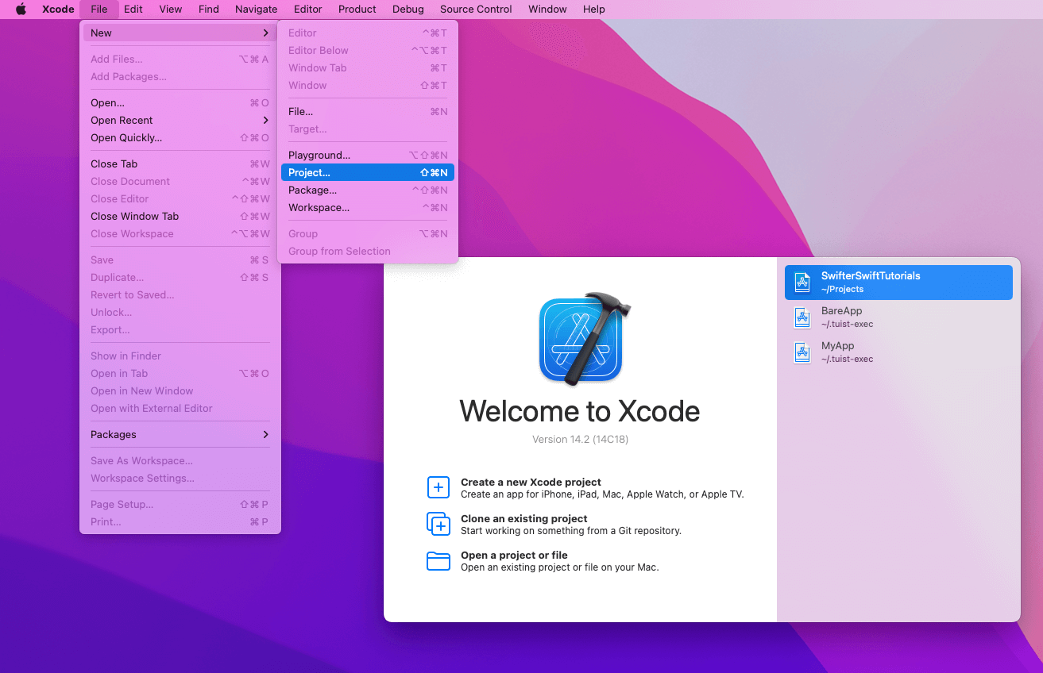Select Playground… in the New submenu
The width and height of the screenshot is (1043, 673).
coord(319,156)
